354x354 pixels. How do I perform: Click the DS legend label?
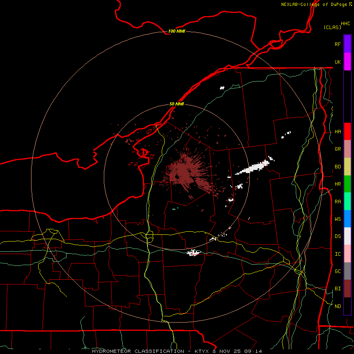337,236
